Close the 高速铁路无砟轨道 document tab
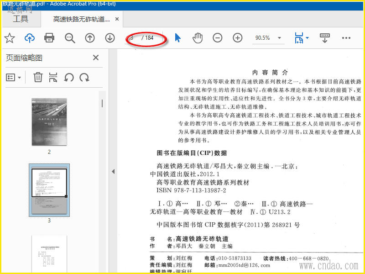 (x=117, y=19)
